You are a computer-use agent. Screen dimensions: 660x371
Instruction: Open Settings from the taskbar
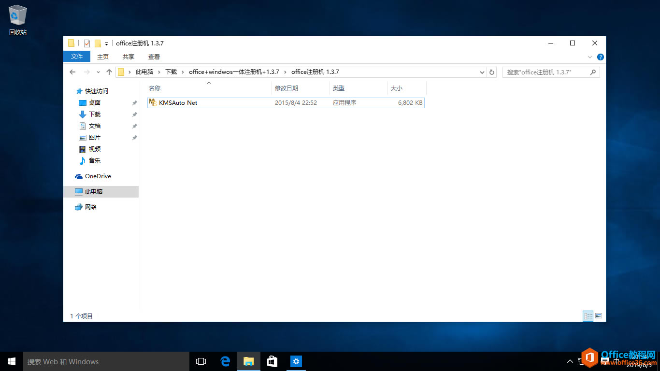point(296,361)
